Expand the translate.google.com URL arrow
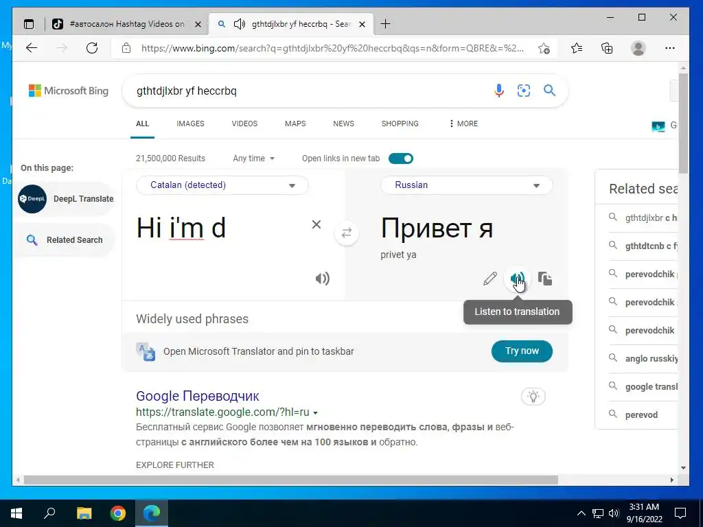This screenshot has width=703, height=527. (x=315, y=412)
